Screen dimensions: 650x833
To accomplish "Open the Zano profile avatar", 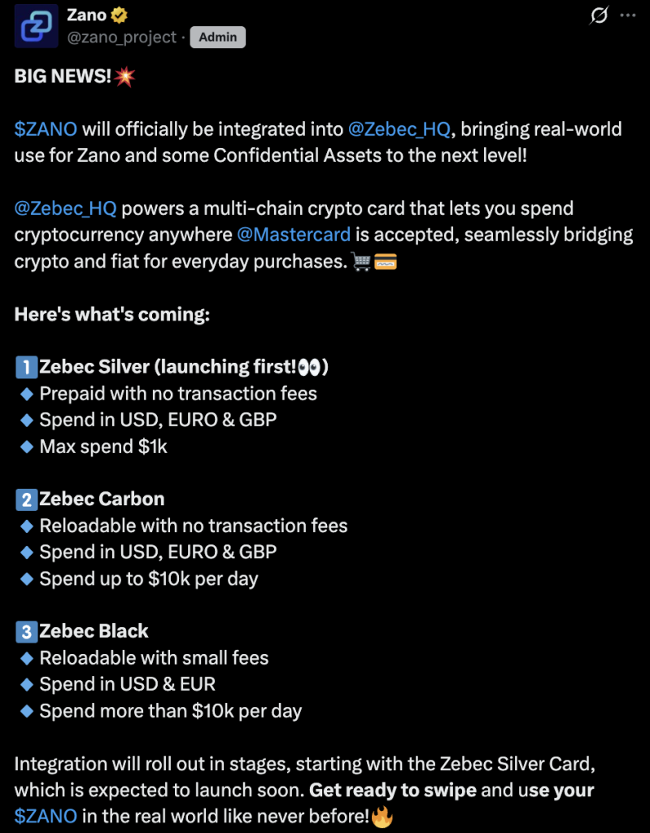I will [x=36, y=26].
